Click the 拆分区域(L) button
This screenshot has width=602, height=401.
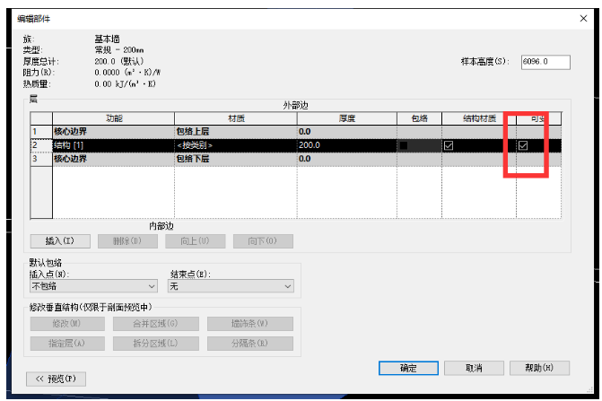[x=156, y=344]
